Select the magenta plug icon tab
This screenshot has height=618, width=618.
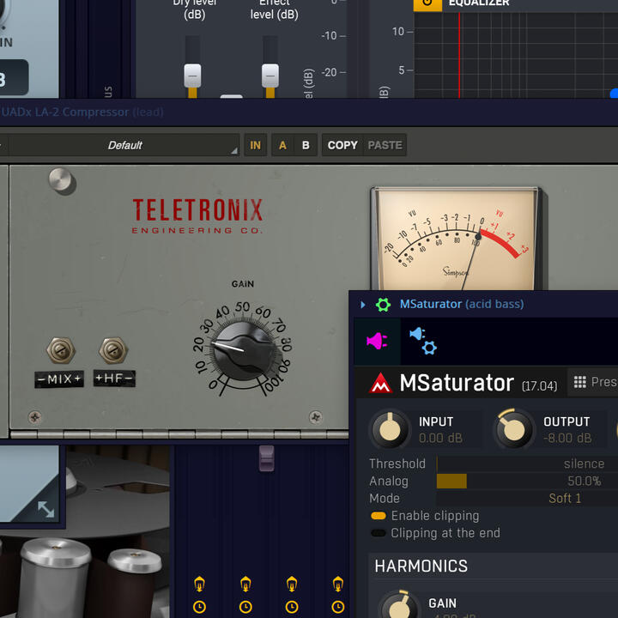click(377, 342)
